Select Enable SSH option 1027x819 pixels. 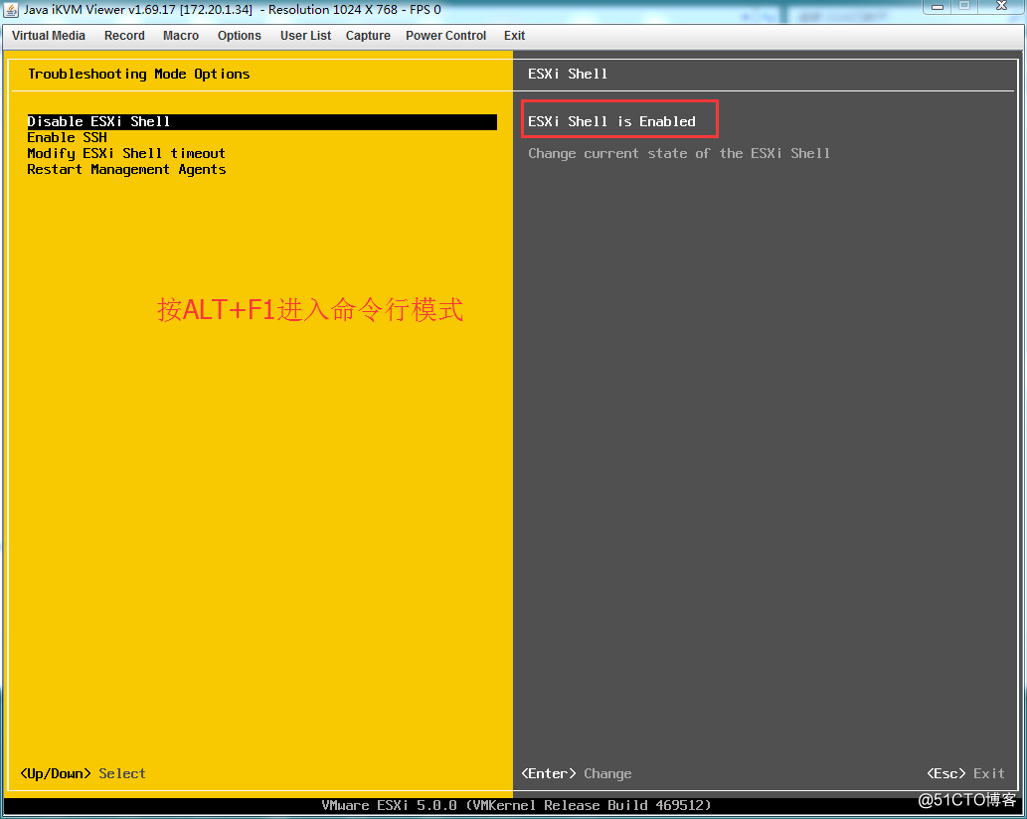click(67, 137)
